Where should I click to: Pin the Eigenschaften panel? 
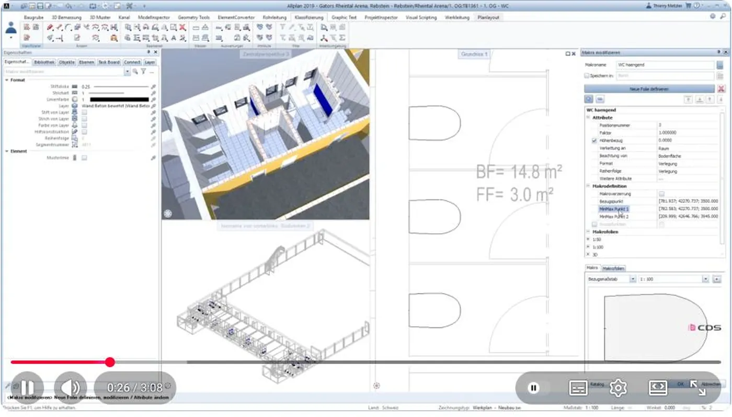click(148, 52)
